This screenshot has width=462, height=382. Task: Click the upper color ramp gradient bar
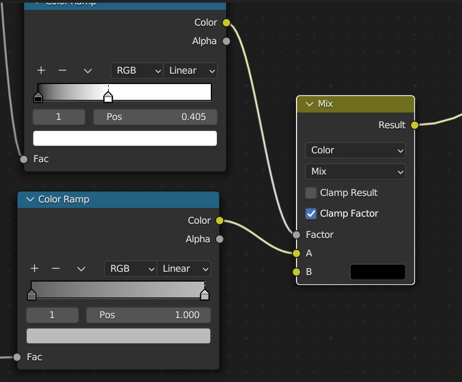[125, 92]
